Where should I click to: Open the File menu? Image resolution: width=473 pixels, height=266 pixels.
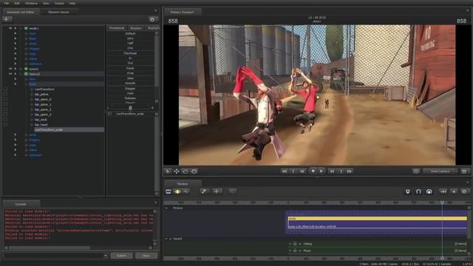(x=7, y=3)
